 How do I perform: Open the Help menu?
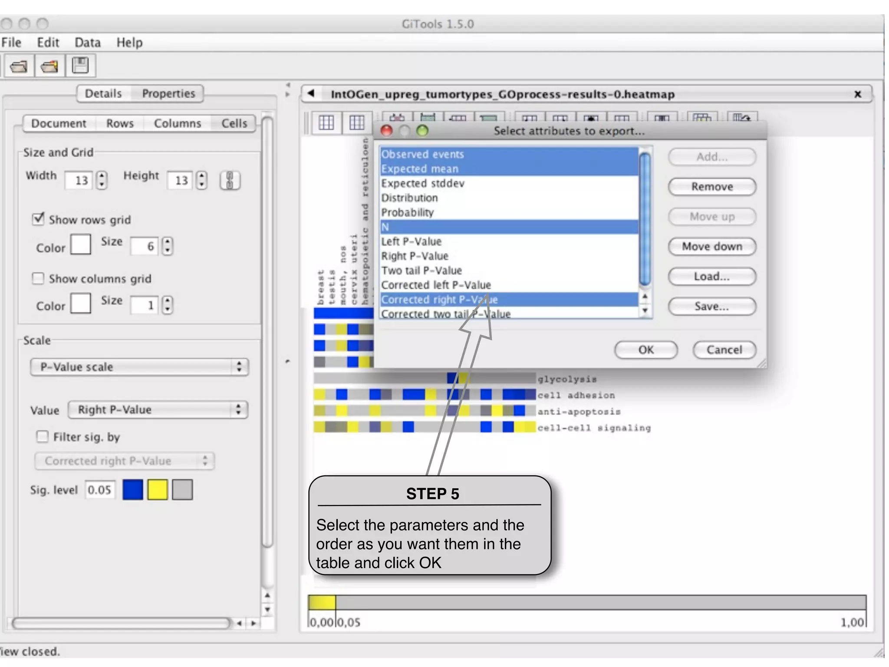click(x=129, y=43)
